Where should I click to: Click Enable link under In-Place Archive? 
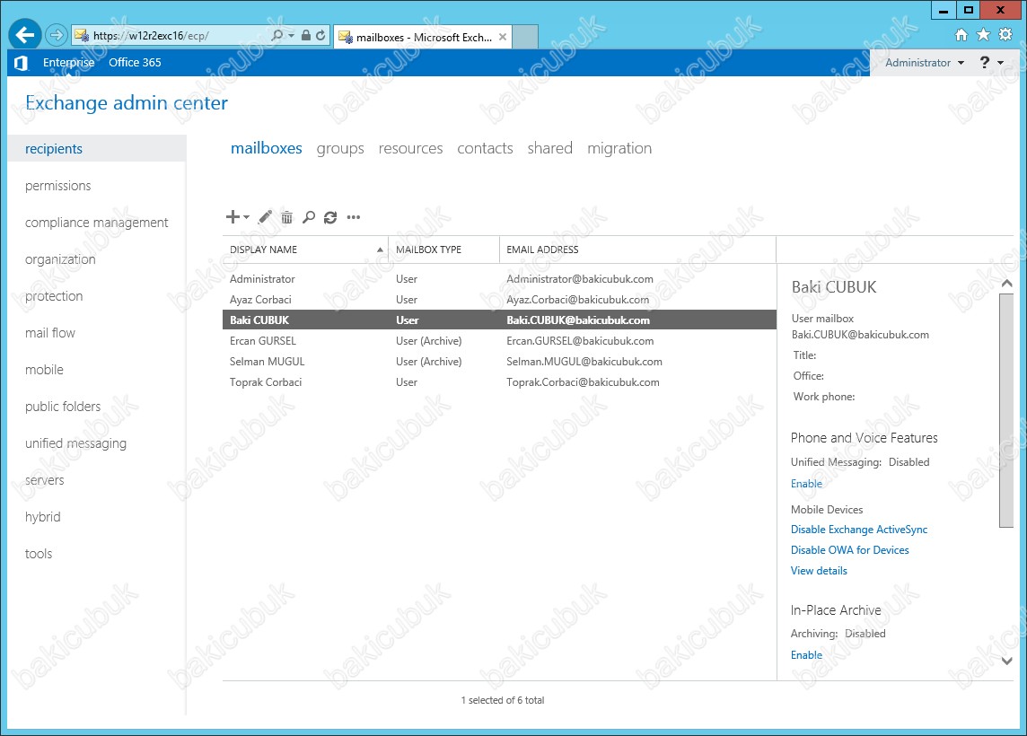pos(806,655)
